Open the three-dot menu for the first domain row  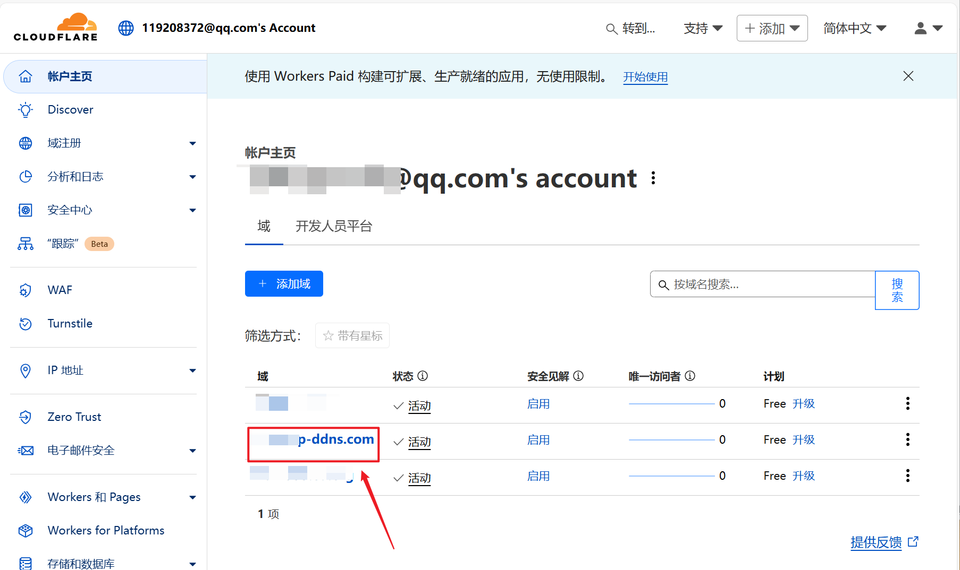pos(908,403)
